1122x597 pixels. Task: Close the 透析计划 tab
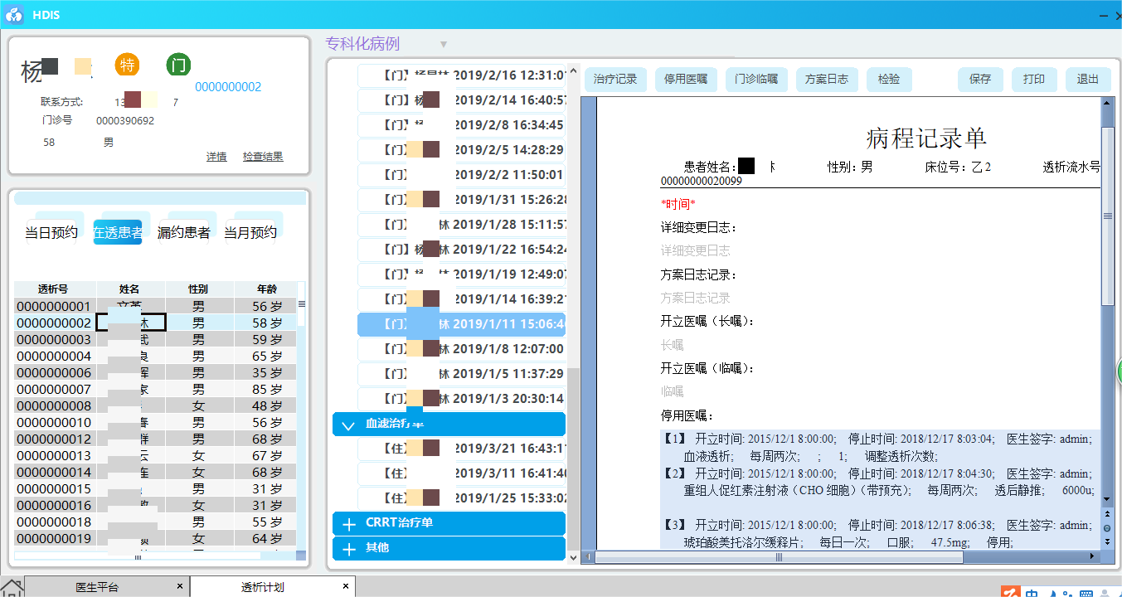346,587
